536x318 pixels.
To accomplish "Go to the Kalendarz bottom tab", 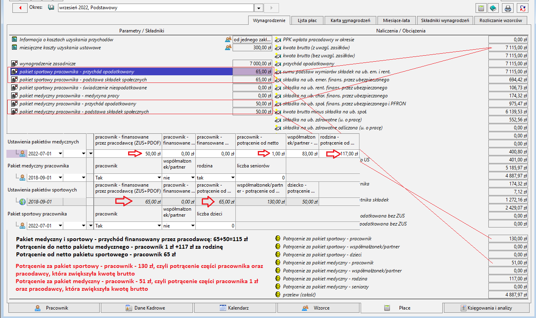I will pos(235,308).
